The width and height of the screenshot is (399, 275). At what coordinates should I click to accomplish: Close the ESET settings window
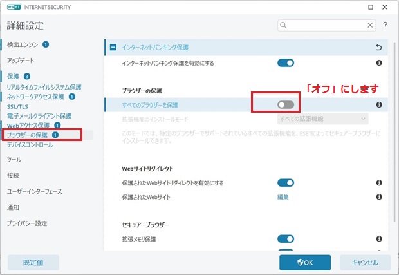385,7
